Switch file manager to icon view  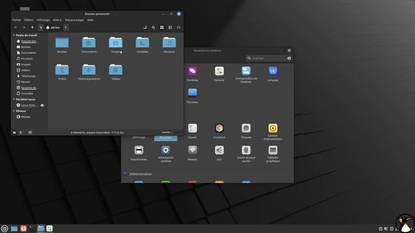(161, 27)
